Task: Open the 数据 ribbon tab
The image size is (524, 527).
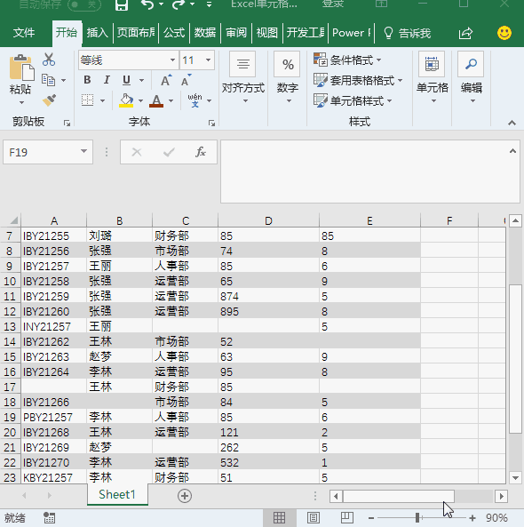Action: (x=205, y=33)
